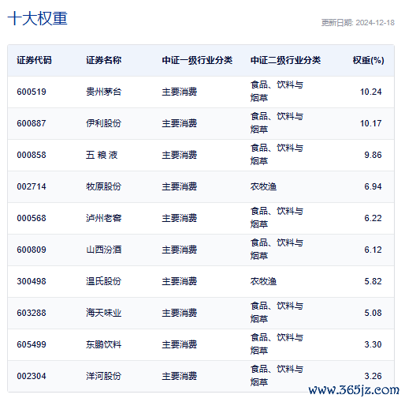Open the 海天味业 security name
The image size is (405, 402).
pos(104,313)
